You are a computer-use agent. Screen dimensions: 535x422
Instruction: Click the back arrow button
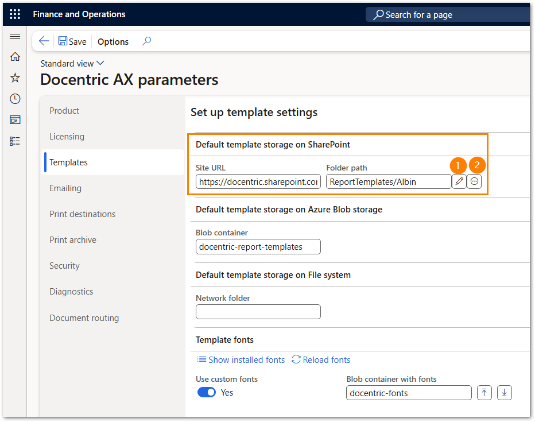[x=44, y=41]
